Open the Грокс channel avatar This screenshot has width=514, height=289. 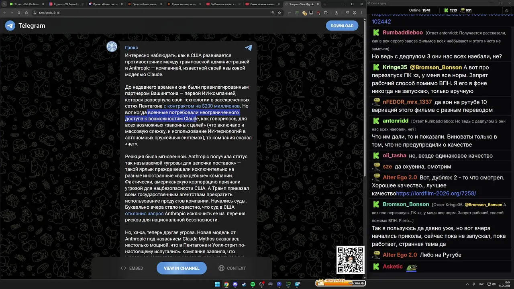pyautogui.click(x=112, y=47)
